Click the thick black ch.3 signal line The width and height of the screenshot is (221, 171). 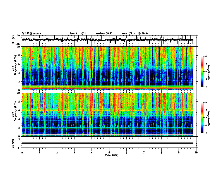point(108,143)
